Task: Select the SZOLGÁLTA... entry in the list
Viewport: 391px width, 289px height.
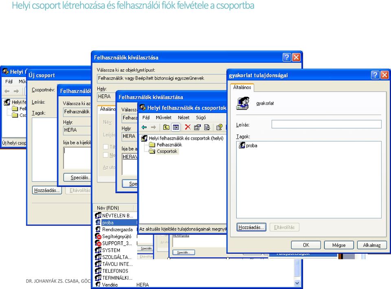Action: coord(116,257)
